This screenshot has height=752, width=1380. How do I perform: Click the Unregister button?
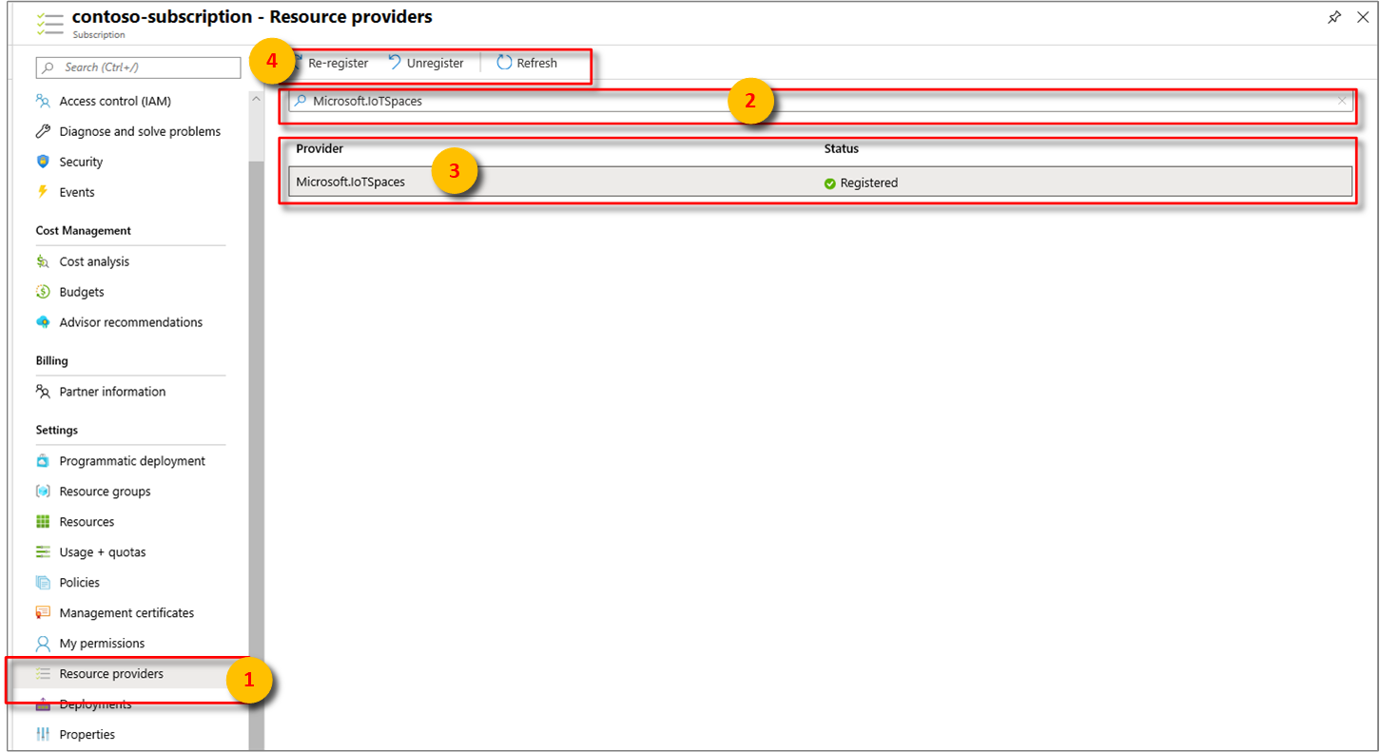(426, 63)
